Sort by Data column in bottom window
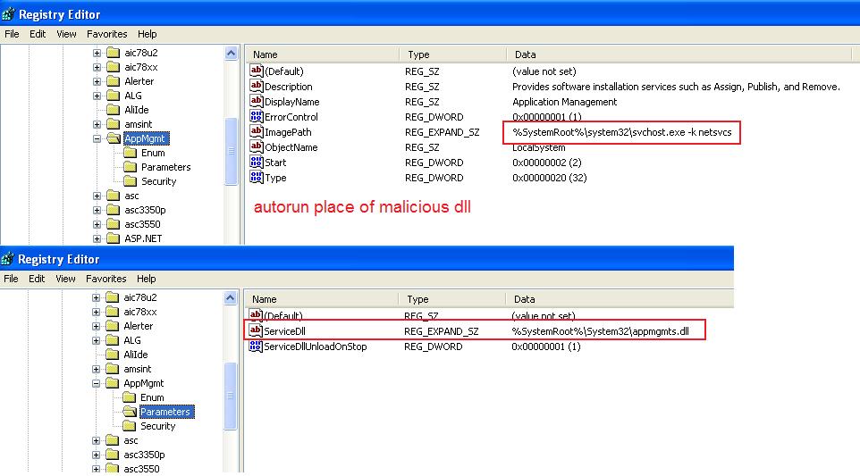Screen dimensions: 860x476 [x=620, y=300]
